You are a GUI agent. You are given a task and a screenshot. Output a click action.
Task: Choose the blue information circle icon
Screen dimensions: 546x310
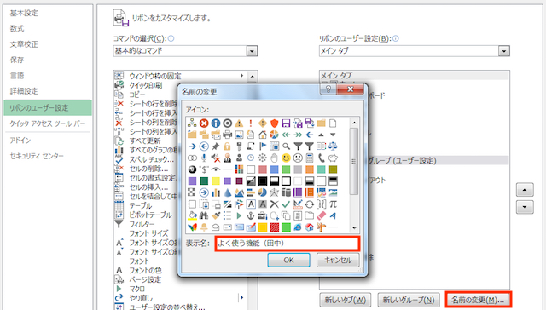(216, 123)
